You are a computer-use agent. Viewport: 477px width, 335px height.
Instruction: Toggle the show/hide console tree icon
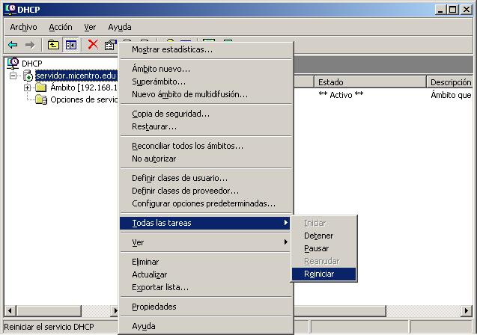pos(70,45)
